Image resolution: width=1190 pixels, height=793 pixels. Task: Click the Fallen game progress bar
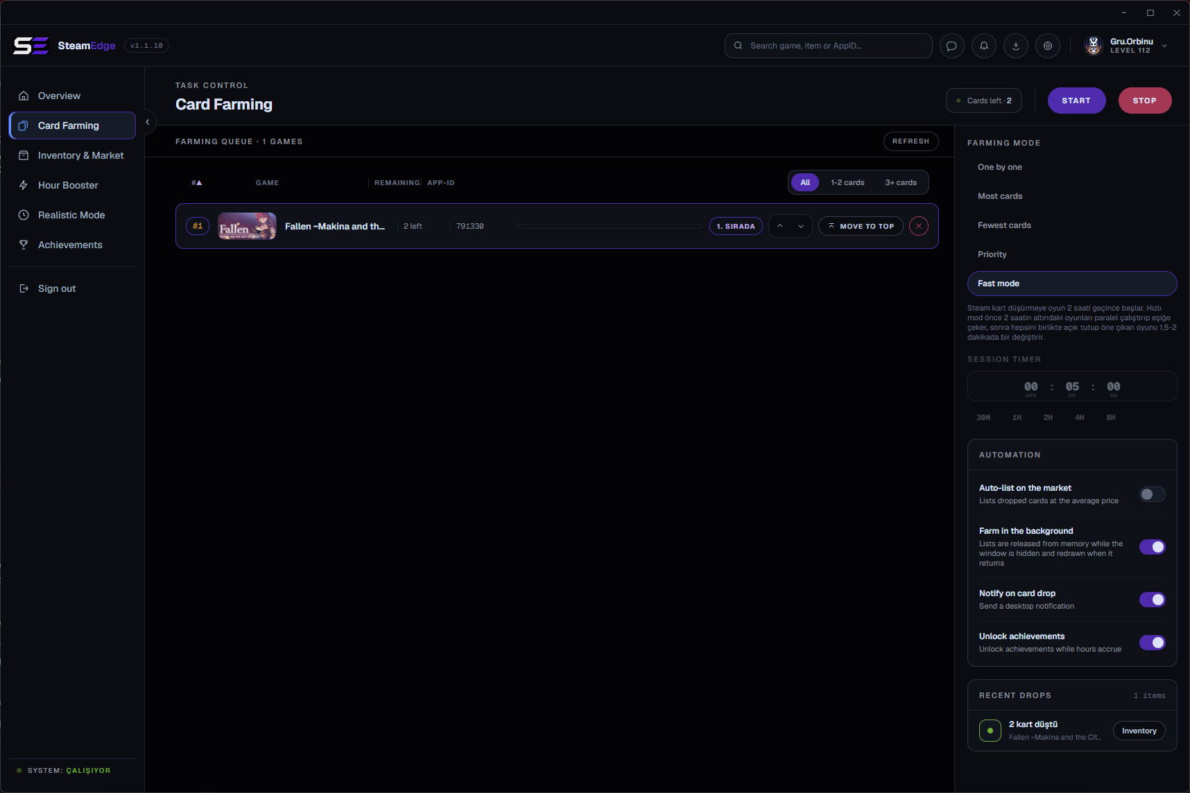pyautogui.click(x=609, y=226)
